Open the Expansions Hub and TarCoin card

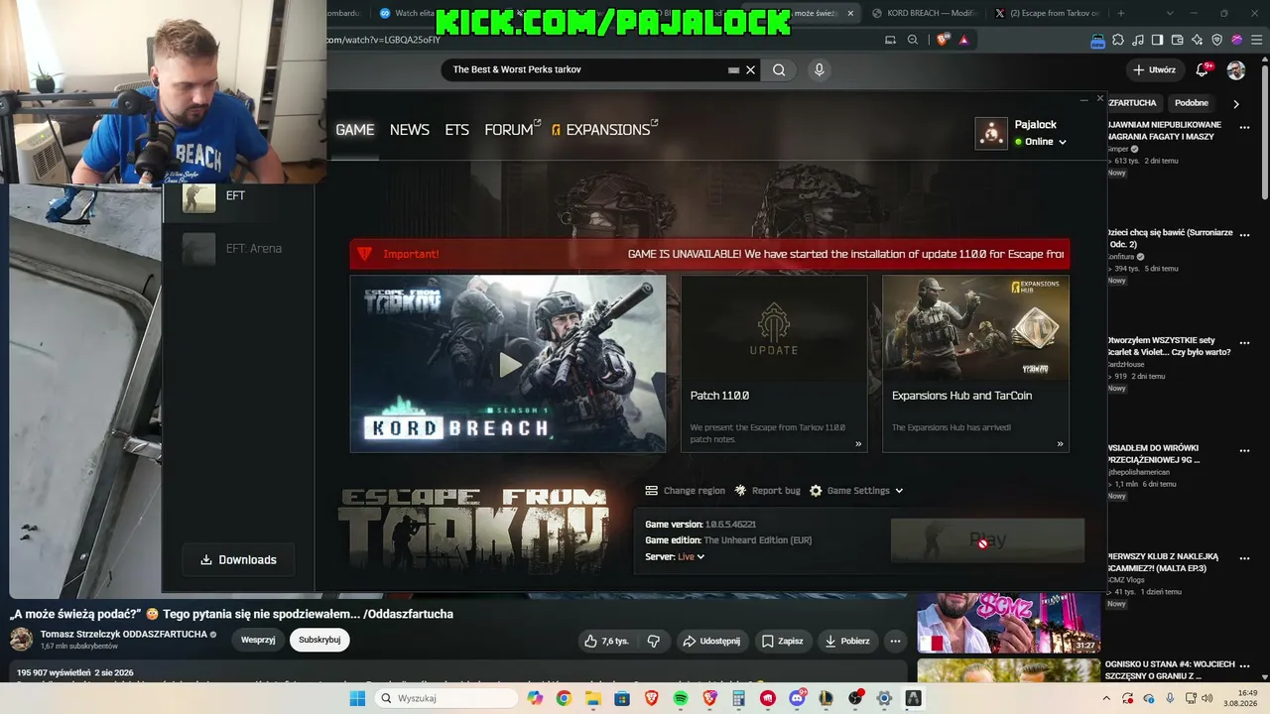pos(975,364)
